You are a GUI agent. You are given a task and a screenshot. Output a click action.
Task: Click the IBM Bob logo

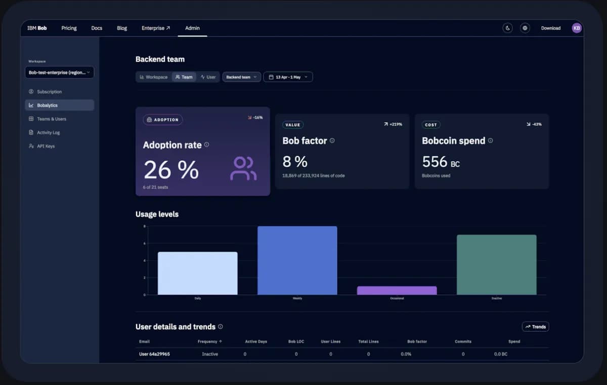[37, 28]
